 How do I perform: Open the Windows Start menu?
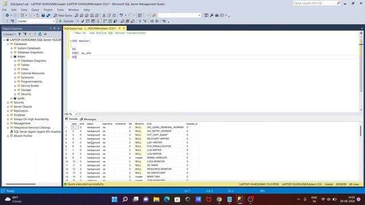pyautogui.click(x=115, y=199)
